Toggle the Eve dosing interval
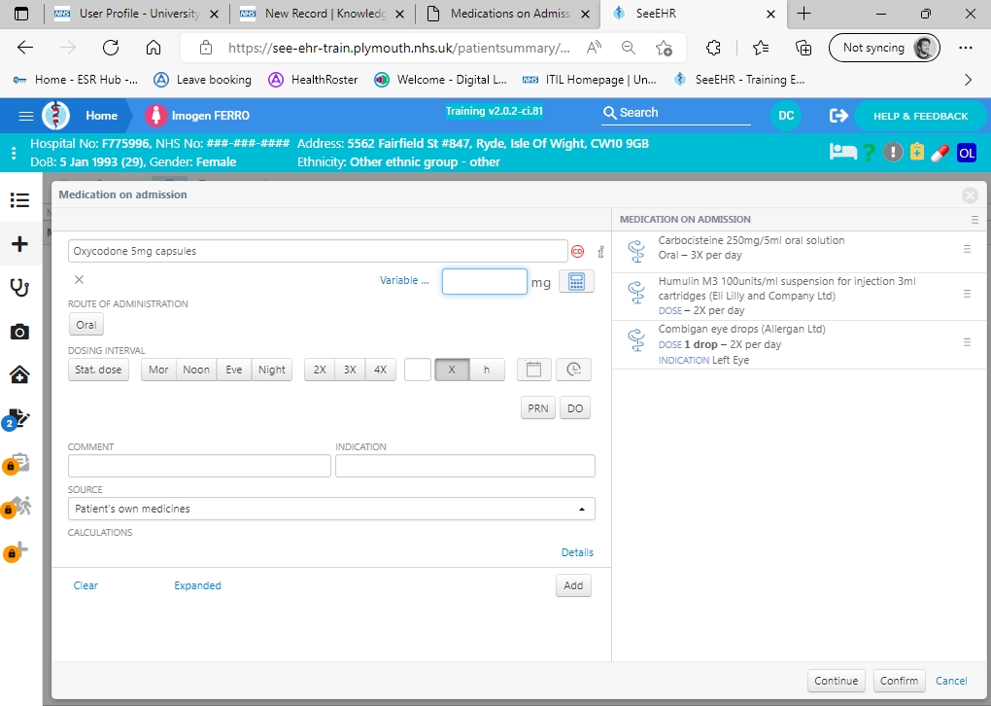 (234, 370)
